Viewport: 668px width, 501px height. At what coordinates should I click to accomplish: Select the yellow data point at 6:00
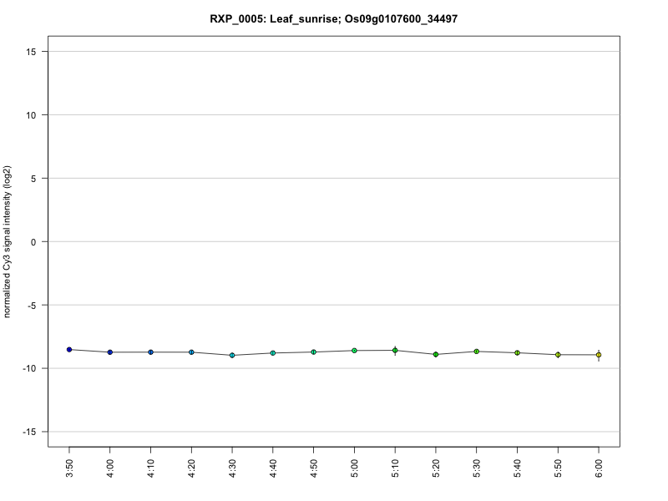click(x=599, y=355)
